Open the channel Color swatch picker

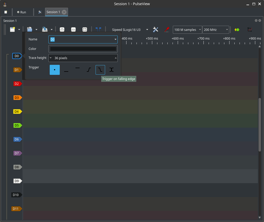83,49
